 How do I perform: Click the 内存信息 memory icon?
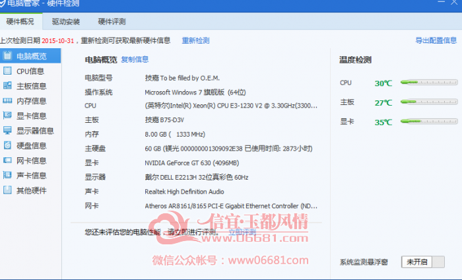click(7, 101)
